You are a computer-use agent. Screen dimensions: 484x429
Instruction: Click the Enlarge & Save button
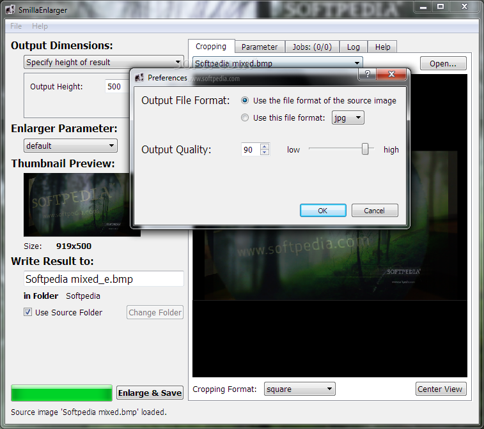point(150,393)
